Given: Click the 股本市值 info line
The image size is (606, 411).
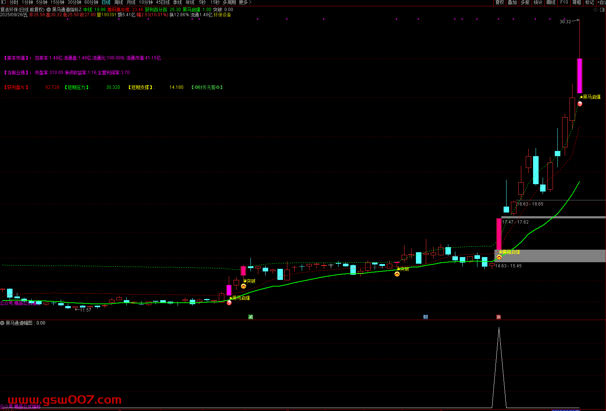Looking at the screenshot, I should click(82, 58).
